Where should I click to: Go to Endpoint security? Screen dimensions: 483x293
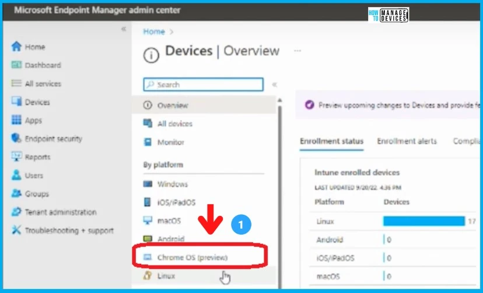point(53,139)
